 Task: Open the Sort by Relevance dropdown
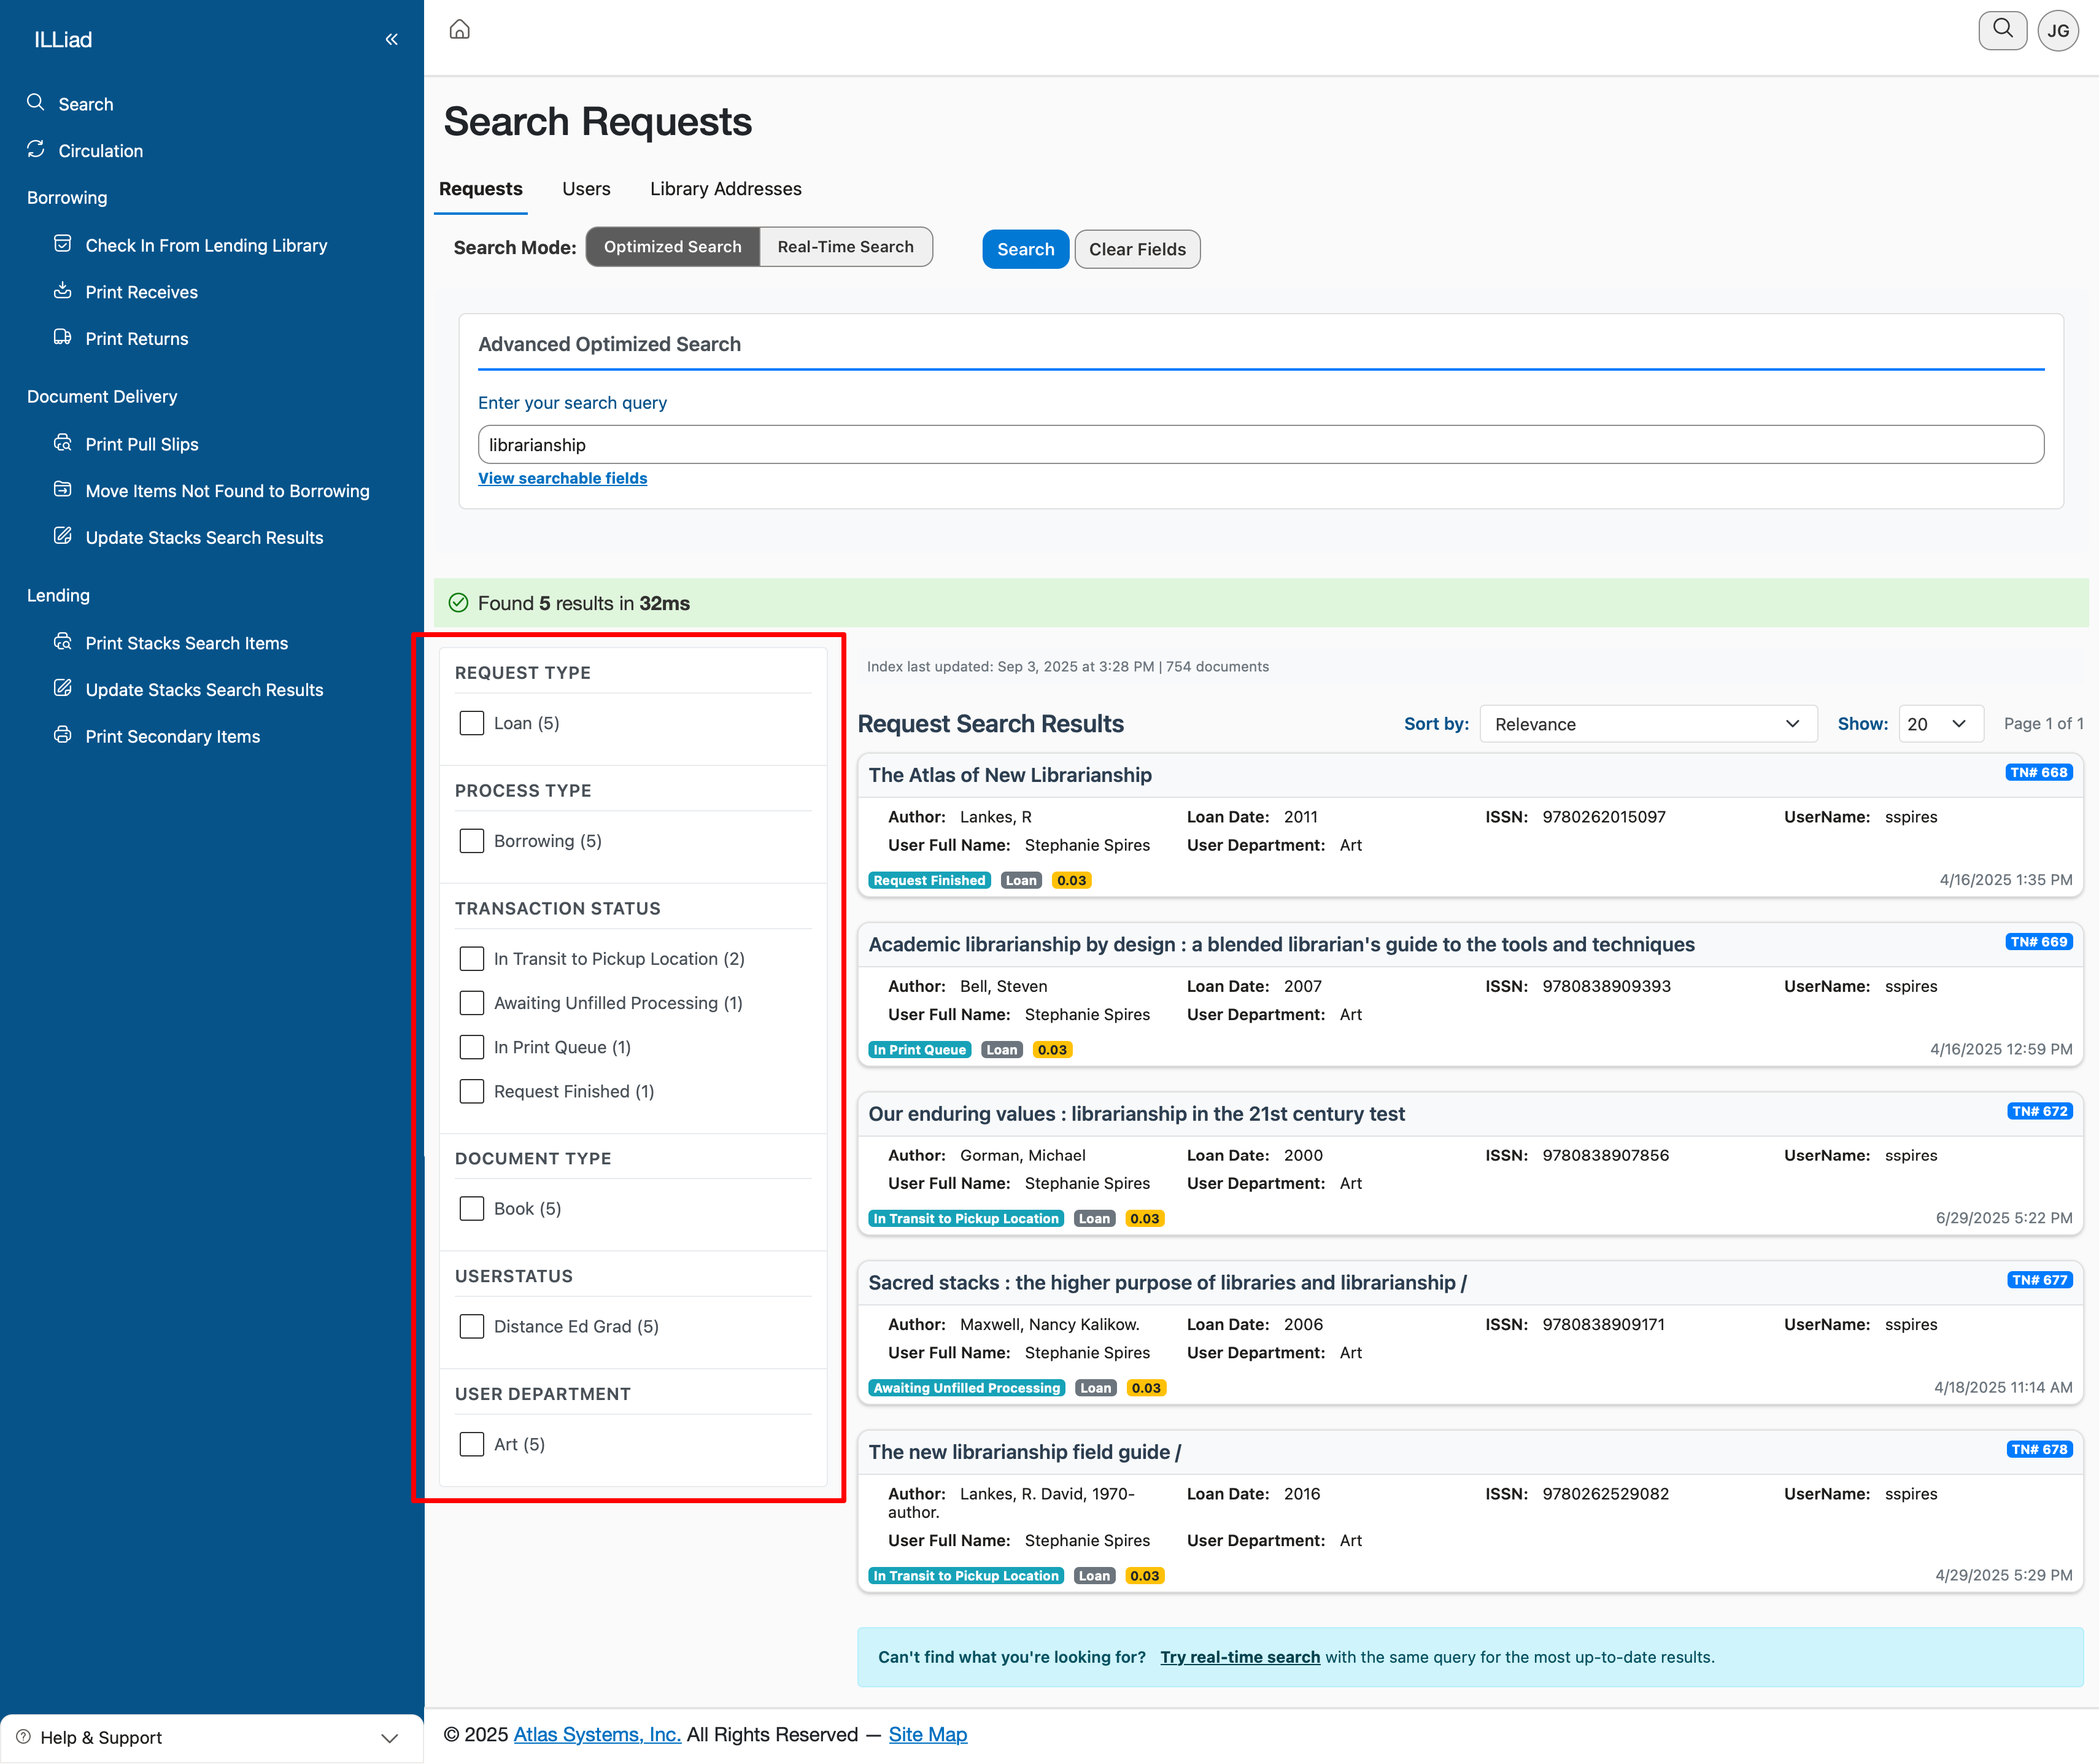[1647, 724]
